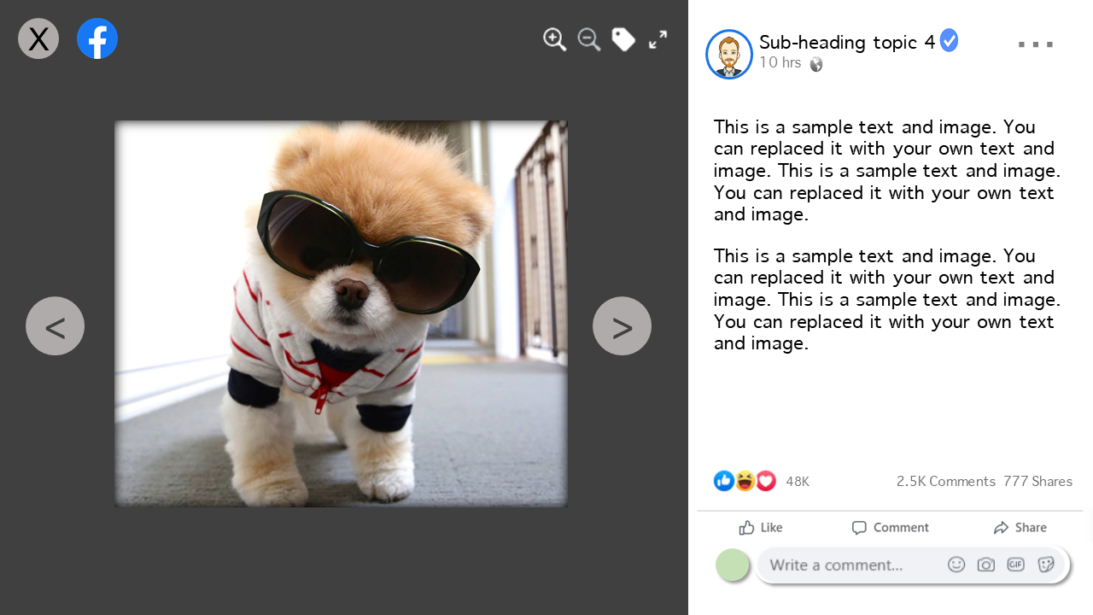Screen dimensions: 1093x615
Task: Insert an emoji into the comment
Action: tap(956, 565)
